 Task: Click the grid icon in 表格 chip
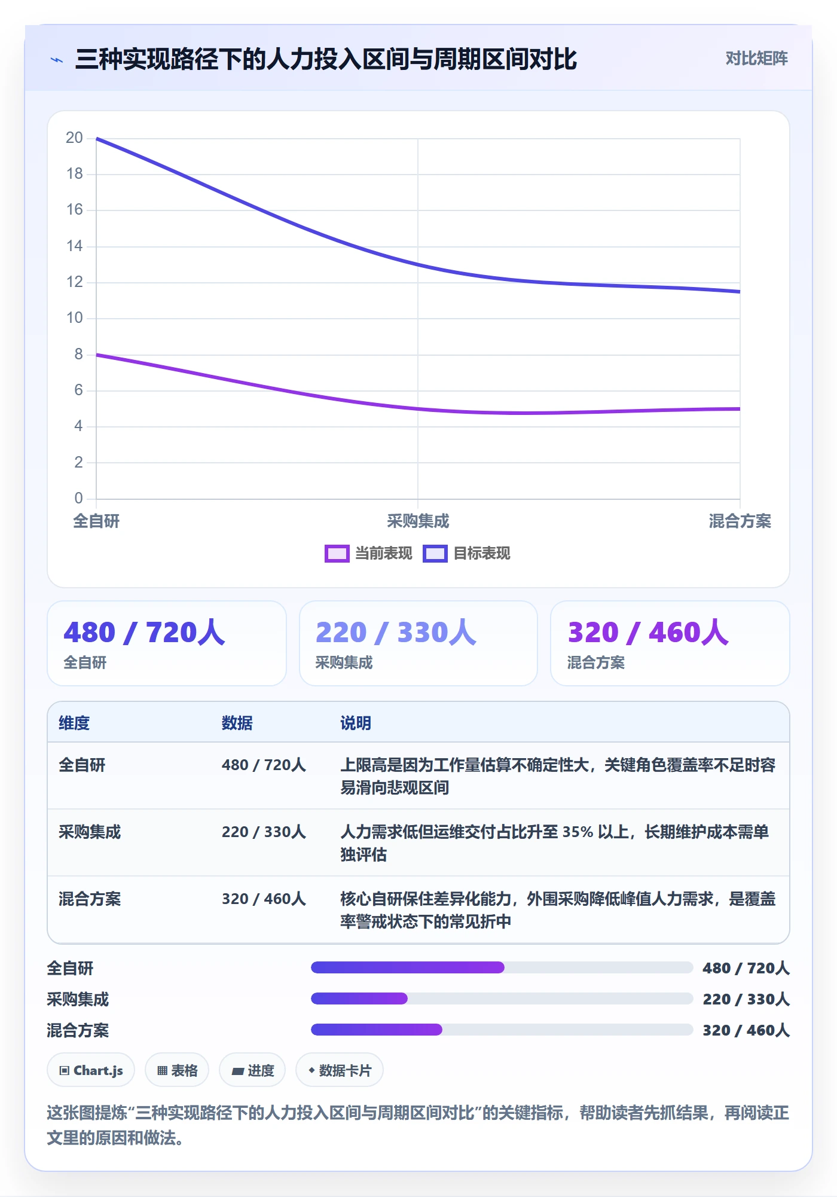162,1071
